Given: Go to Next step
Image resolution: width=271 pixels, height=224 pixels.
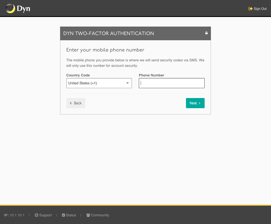Looking at the screenshot, I should [195, 103].
